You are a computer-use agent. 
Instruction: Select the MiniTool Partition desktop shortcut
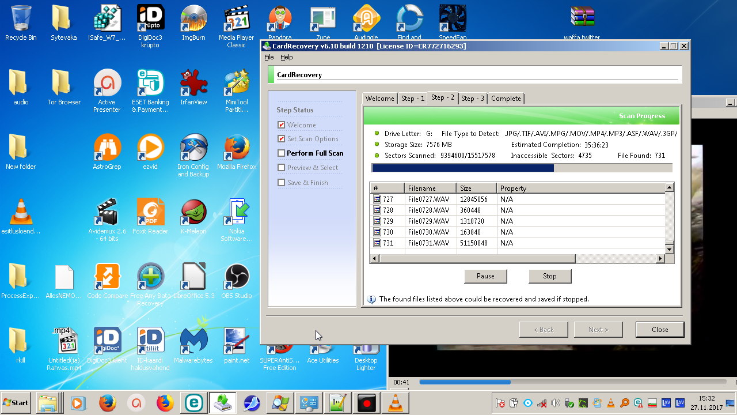(236, 91)
